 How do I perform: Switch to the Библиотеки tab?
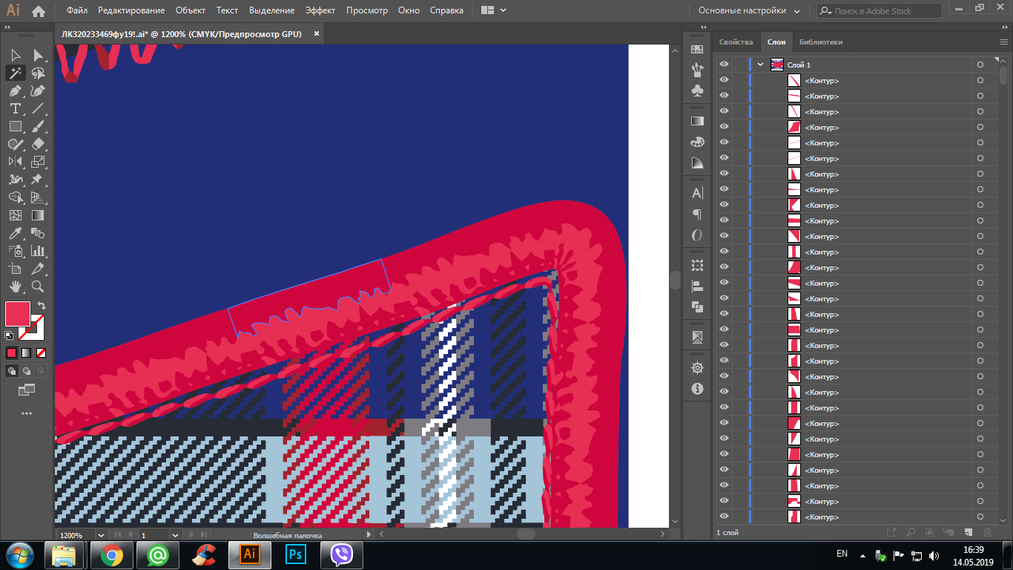click(x=820, y=42)
